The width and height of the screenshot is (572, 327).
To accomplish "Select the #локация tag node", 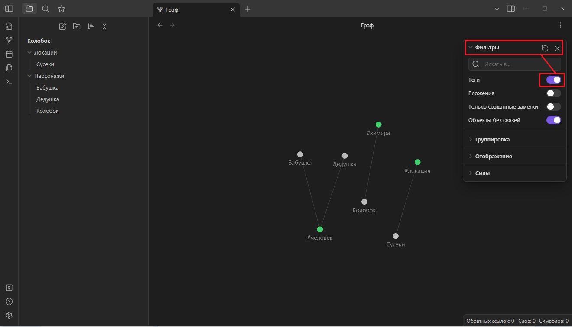I will point(417,162).
